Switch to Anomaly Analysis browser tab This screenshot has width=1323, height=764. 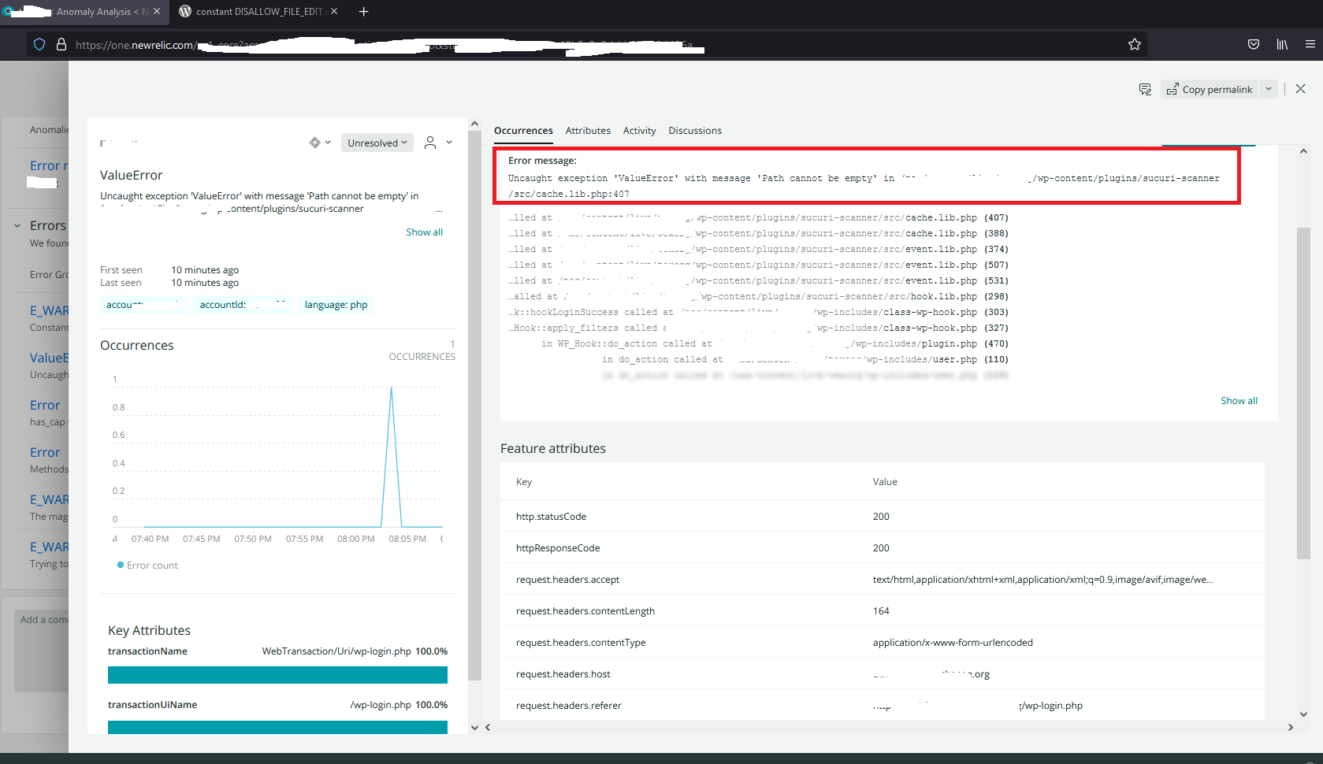click(x=83, y=11)
